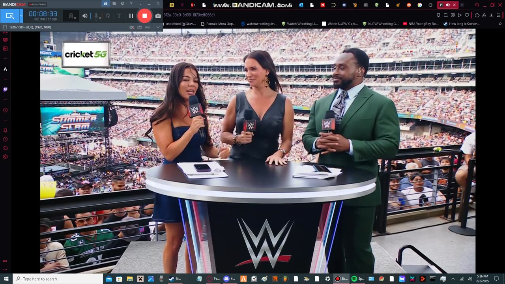505x284 pixels.
Task: Open Steam from the taskbar
Action: (174, 279)
